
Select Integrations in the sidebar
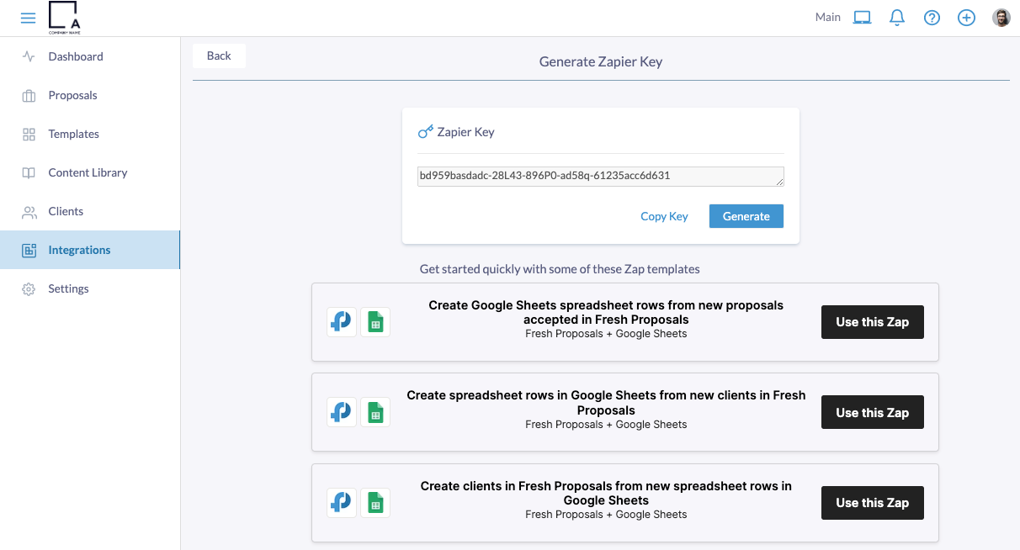click(x=90, y=251)
